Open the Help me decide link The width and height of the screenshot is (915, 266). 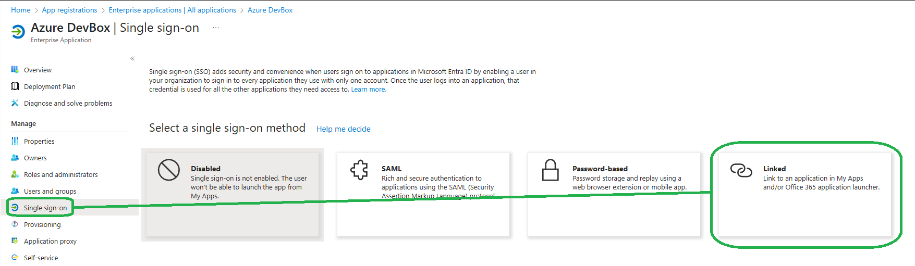(x=344, y=129)
